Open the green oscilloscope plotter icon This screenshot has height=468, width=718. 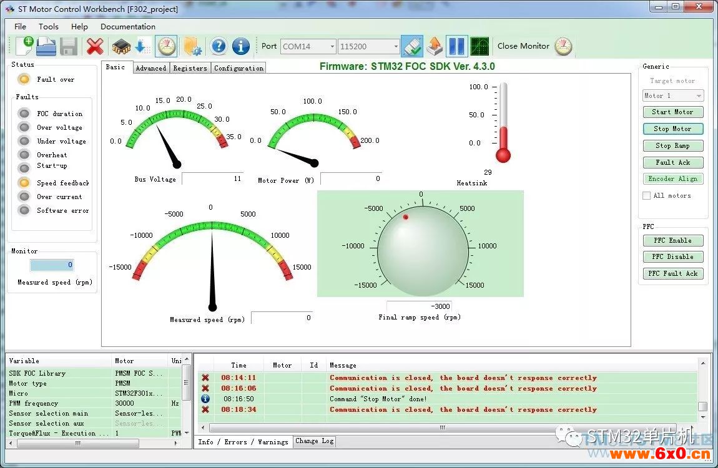pyautogui.click(x=479, y=46)
